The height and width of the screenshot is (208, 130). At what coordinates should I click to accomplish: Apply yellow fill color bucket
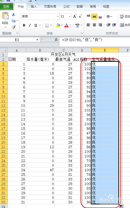pos(58,25)
